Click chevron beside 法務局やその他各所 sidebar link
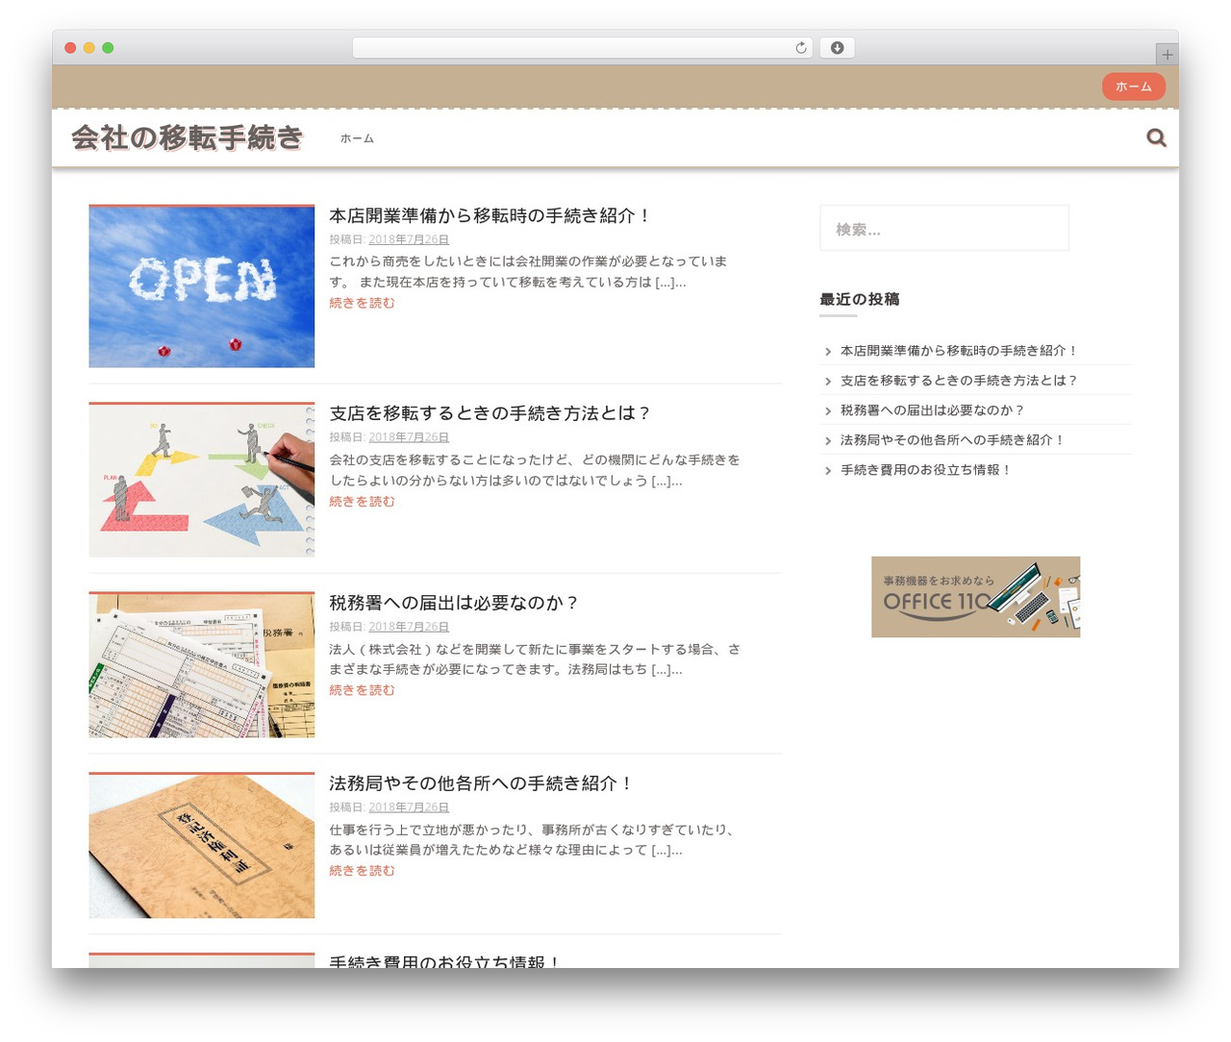The image size is (1231, 1042). pyautogui.click(x=828, y=441)
